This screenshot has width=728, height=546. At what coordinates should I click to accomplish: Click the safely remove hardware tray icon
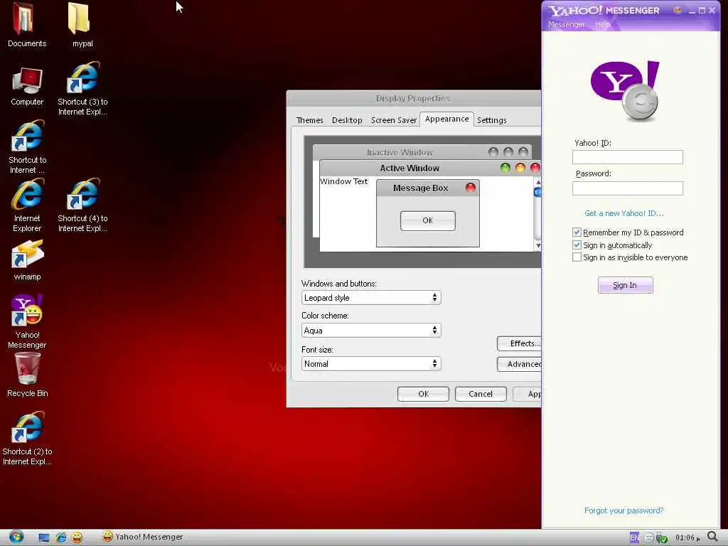pyautogui.click(x=662, y=537)
